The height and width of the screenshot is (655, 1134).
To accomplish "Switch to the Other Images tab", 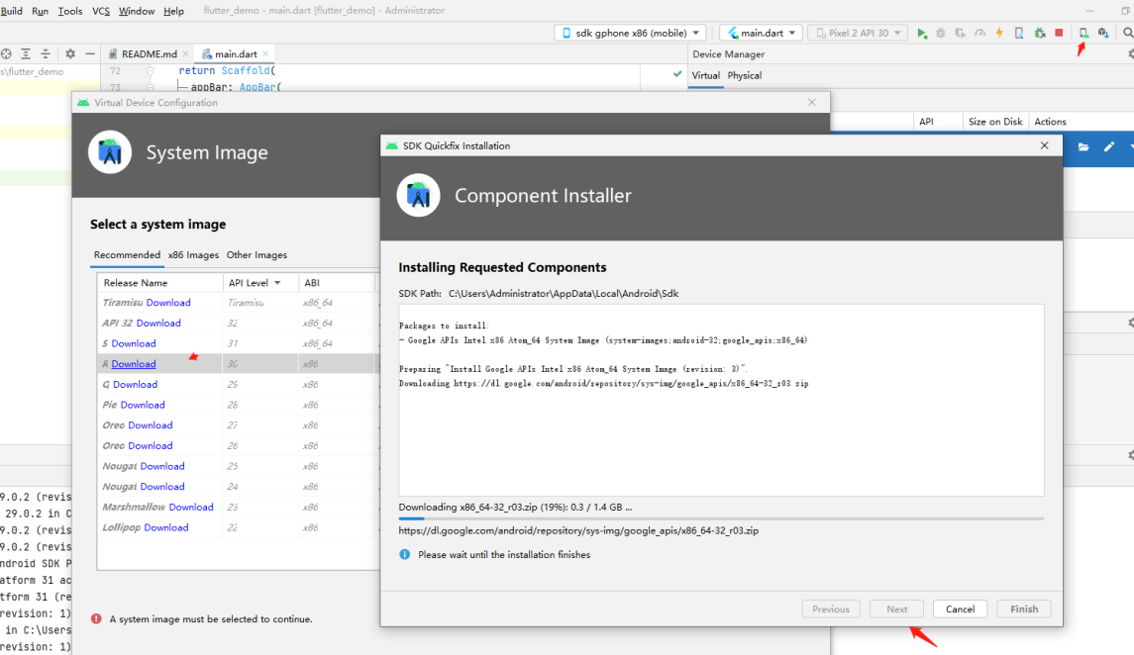I will coord(257,255).
